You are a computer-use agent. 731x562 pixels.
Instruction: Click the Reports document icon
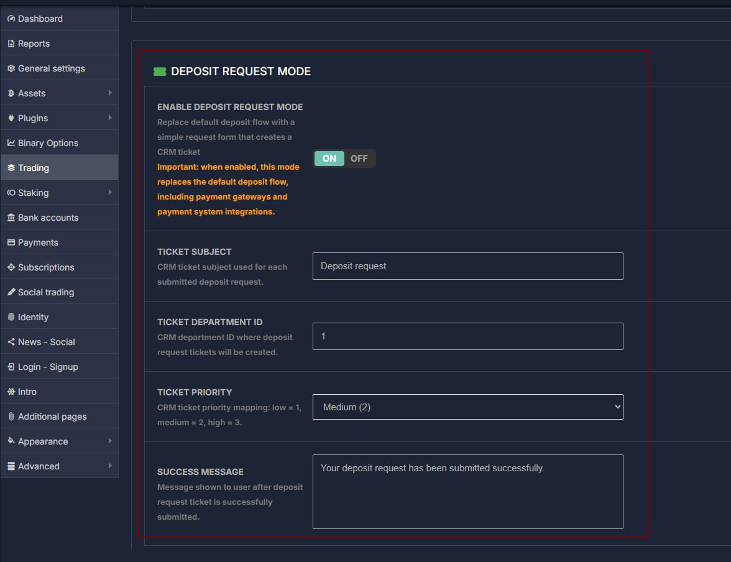(11, 44)
